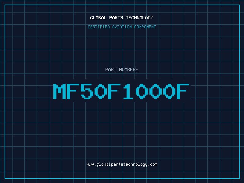Open the www.globalpartstechnology.com link

point(122,164)
